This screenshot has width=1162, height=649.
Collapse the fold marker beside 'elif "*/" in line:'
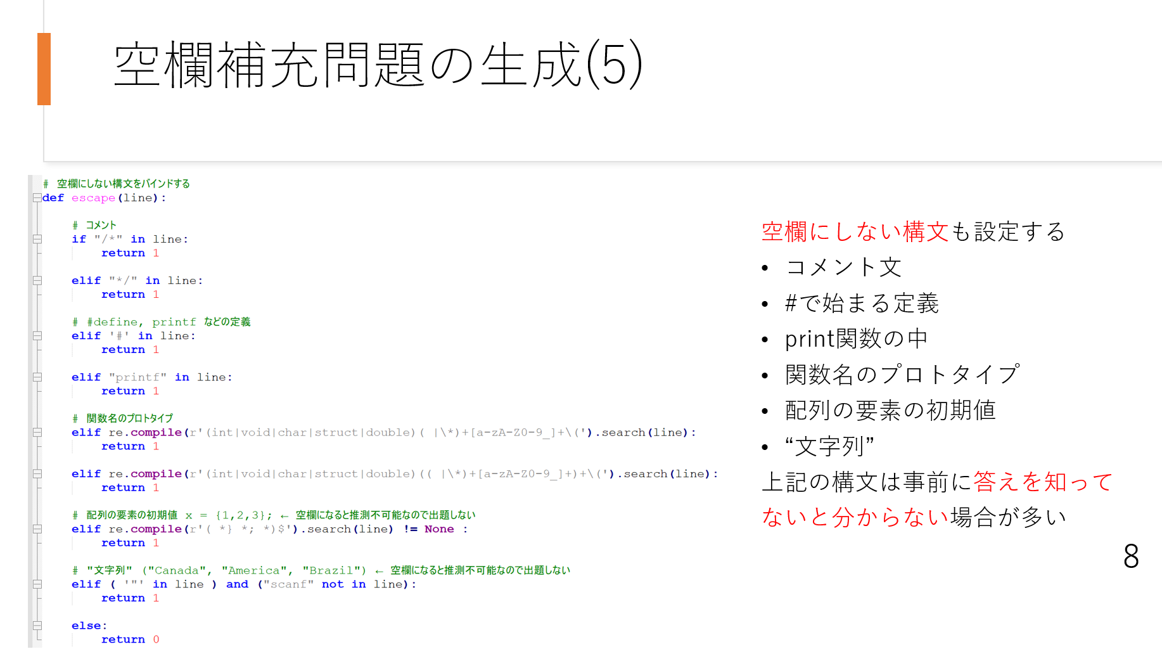37,280
